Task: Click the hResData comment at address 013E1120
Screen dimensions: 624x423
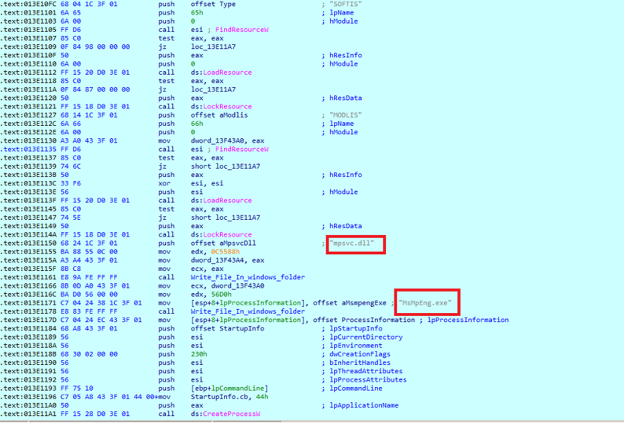Action: 345,98
